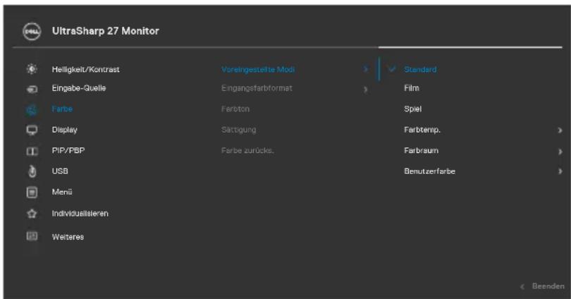Viewport: 571px width, 299px height.
Task: Choose the Film preset mode
Action: (412, 88)
